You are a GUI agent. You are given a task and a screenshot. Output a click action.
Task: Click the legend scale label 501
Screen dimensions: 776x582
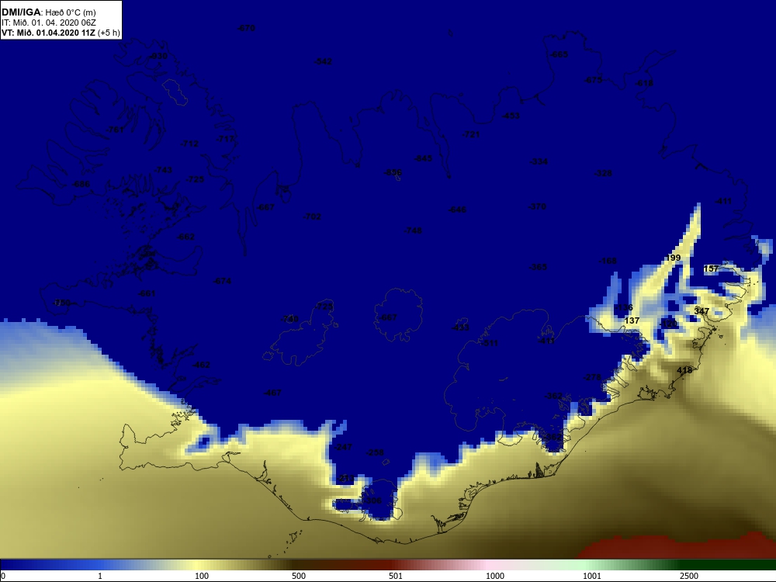396,576
